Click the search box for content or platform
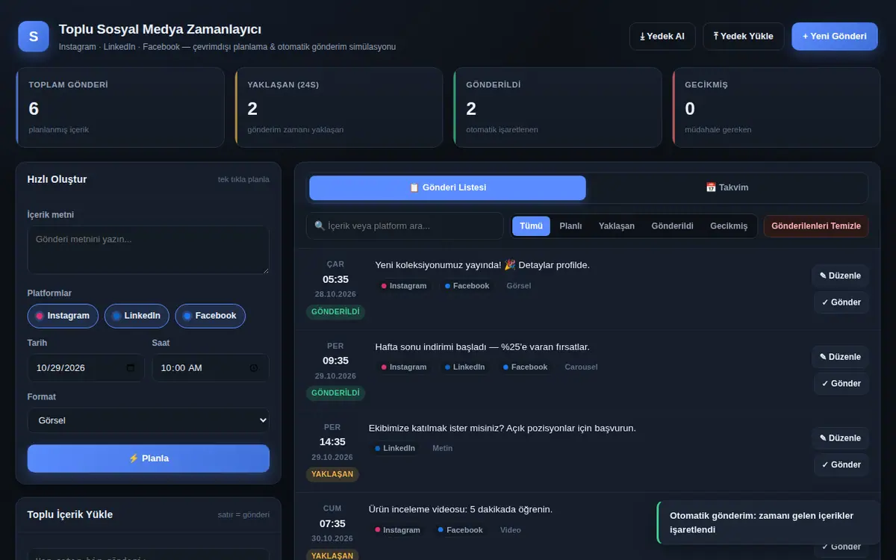The height and width of the screenshot is (560, 896). pyautogui.click(x=405, y=226)
